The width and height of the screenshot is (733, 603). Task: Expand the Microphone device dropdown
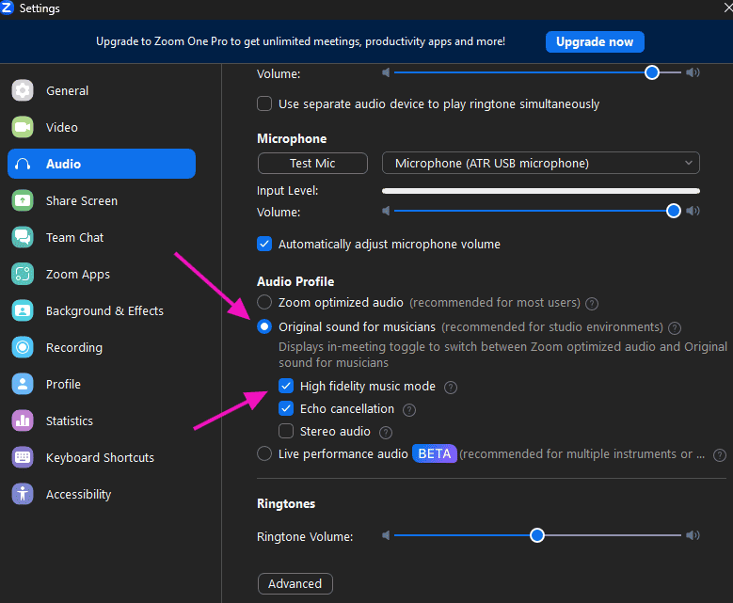point(541,163)
